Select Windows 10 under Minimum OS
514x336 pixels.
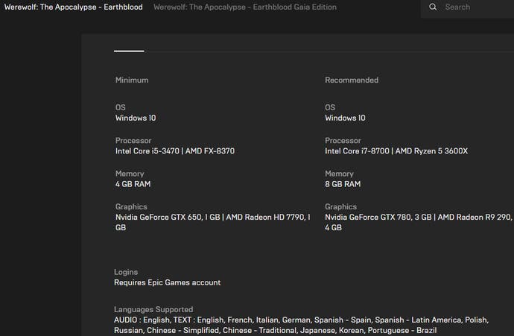[136, 118]
